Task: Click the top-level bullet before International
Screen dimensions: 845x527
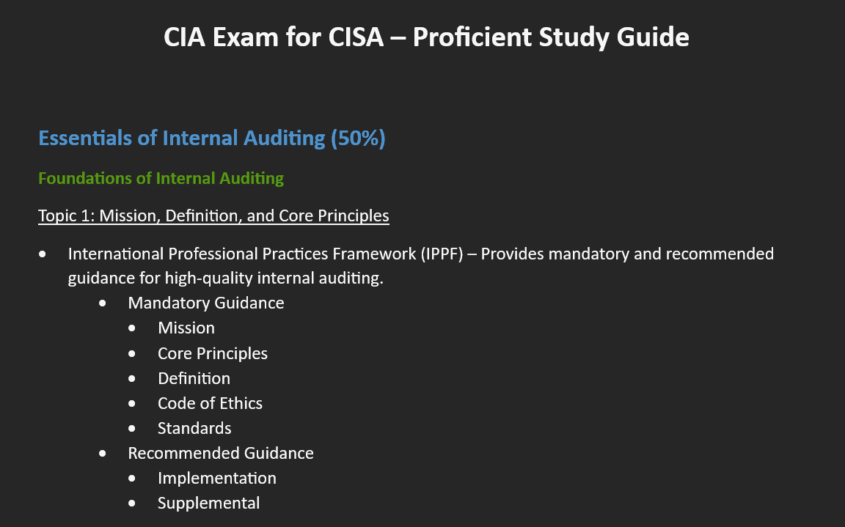Action: tap(43, 254)
